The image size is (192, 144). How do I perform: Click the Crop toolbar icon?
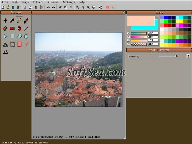pyautogui.click(x=60, y=7)
